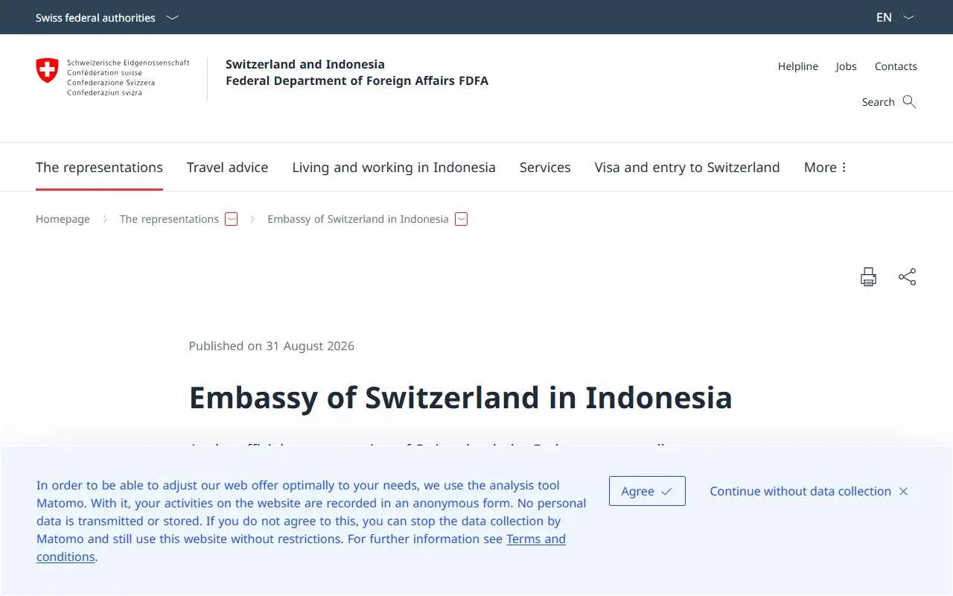Expand Swiss federal authorities dropdown
The height and width of the screenshot is (596, 953).
click(x=107, y=17)
